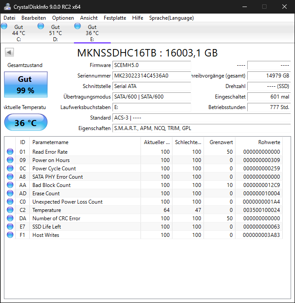Open the Festplatte menu
This screenshot has height=303, width=295.
[115, 18]
